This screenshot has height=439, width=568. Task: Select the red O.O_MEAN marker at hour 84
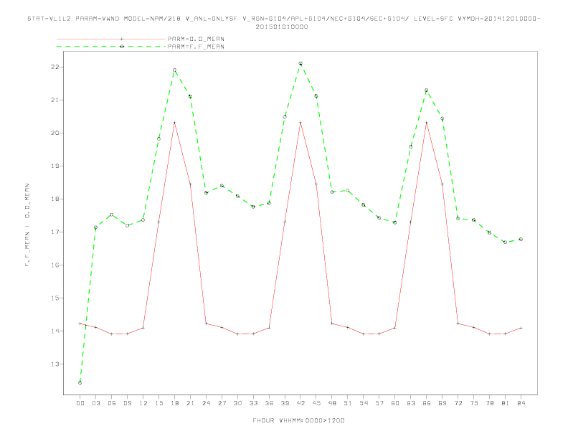[521, 328]
